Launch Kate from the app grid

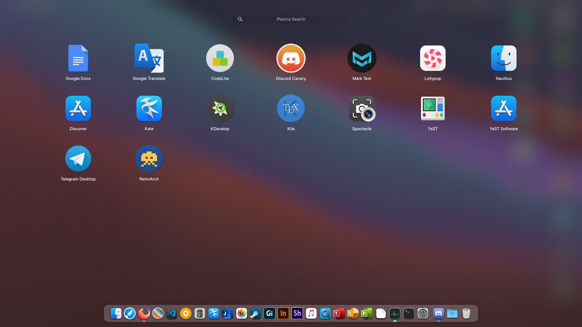(x=149, y=108)
